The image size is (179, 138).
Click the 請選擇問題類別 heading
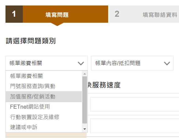pos(31,41)
